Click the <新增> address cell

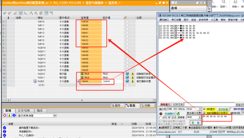tap(48, 85)
